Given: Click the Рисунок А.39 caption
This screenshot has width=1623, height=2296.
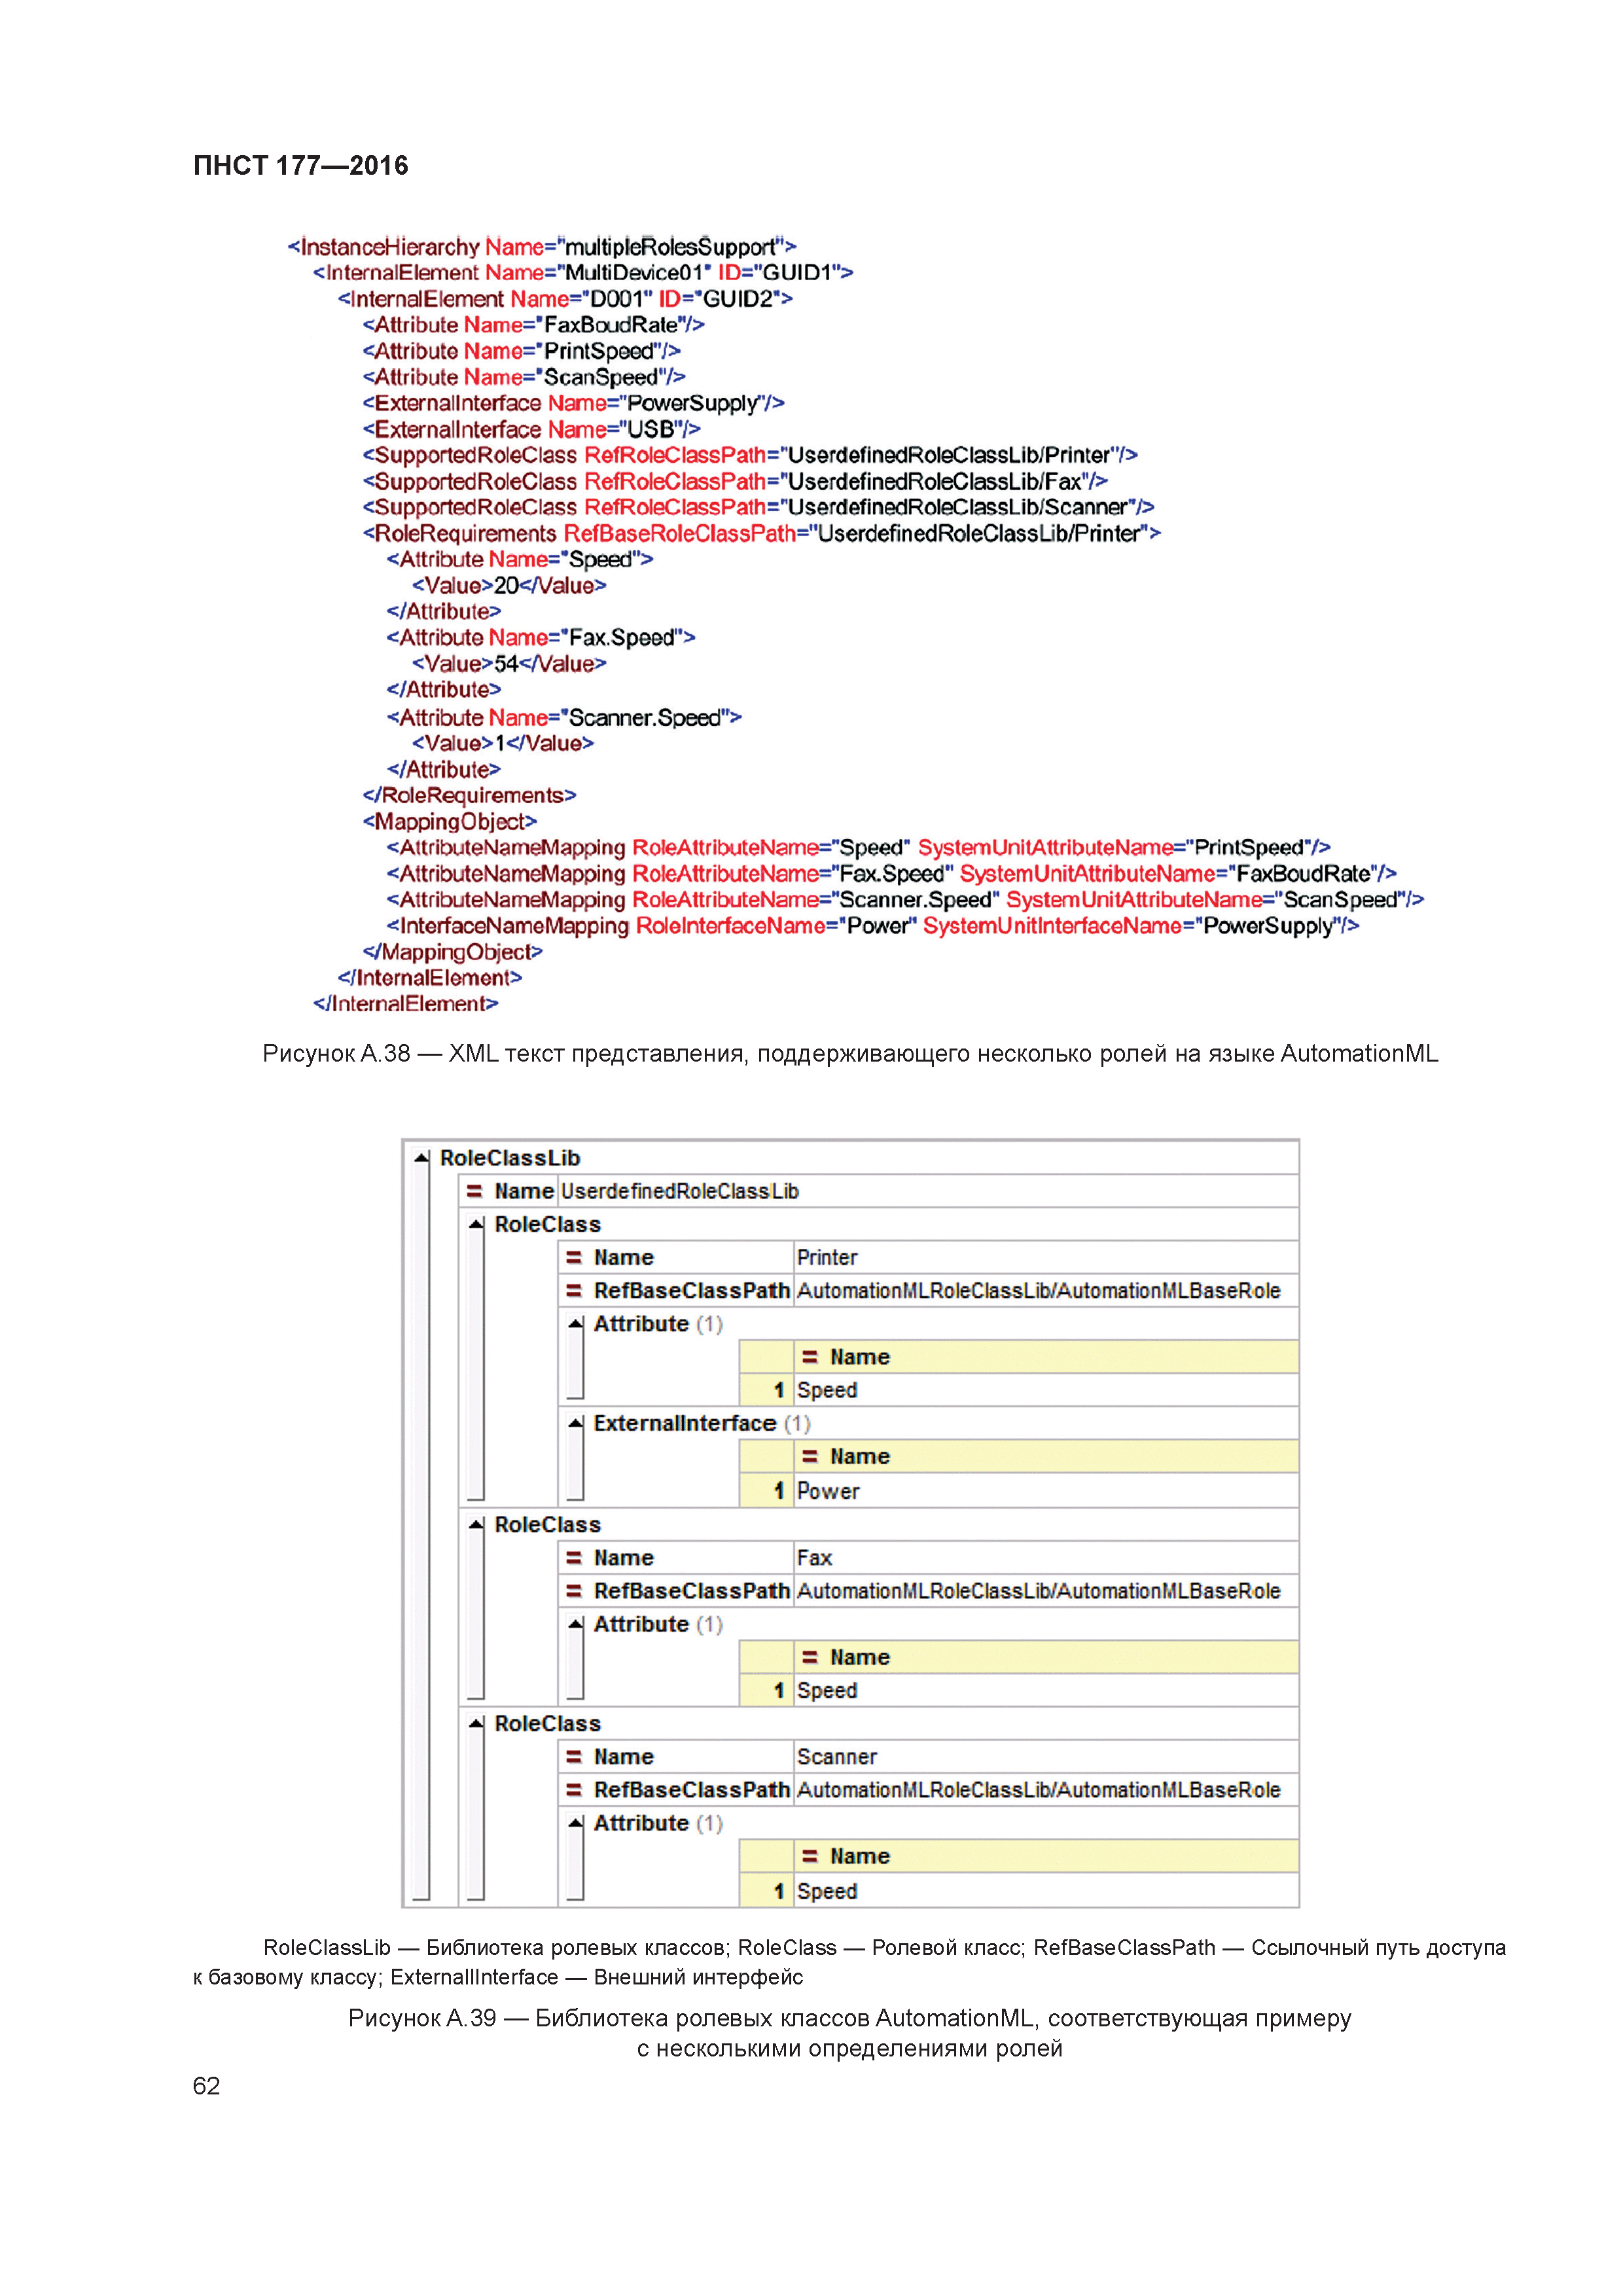Looking at the screenshot, I should [850, 2033].
